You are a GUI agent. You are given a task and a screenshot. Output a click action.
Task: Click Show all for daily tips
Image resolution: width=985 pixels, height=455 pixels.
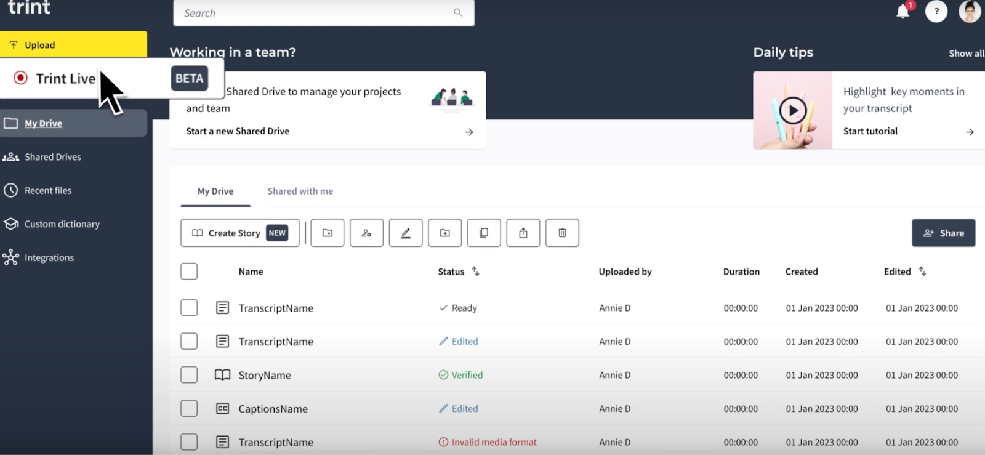(x=967, y=54)
